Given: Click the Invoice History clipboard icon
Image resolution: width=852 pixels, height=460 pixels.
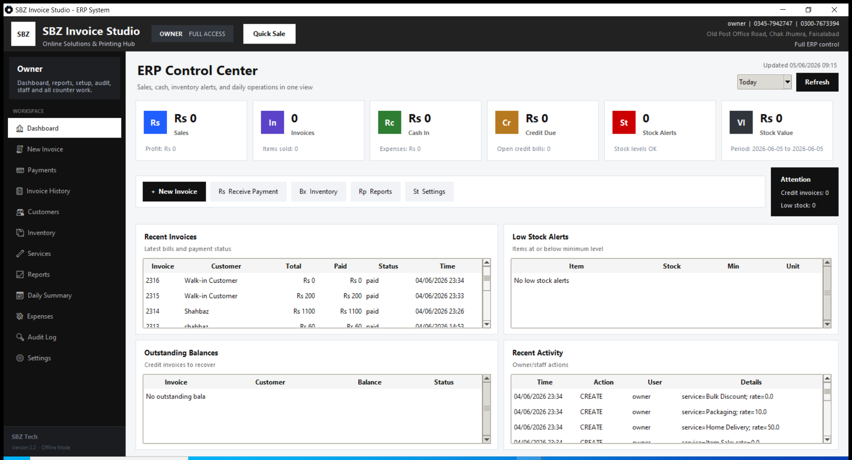Looking at the screenshot, I should pyautogui.click(x=19, y=191).
